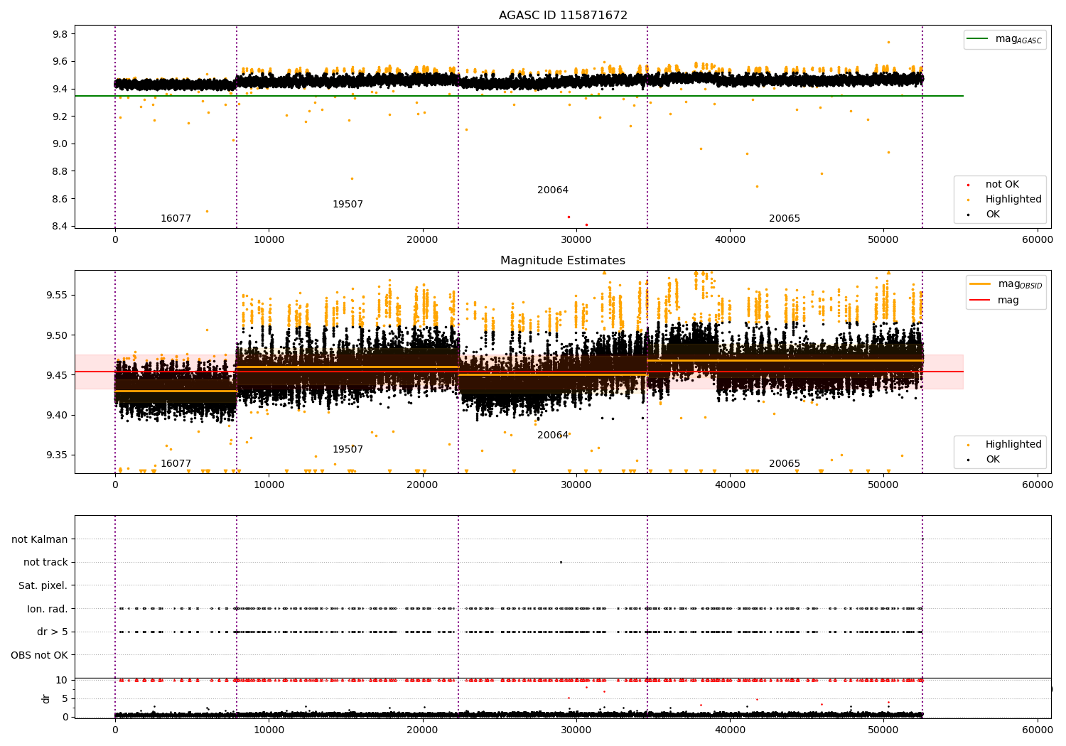The width and height of the screenshot is (1066, 746).
Task: Click the 5 tick on the dr axis
Action: tap(65, 698)
